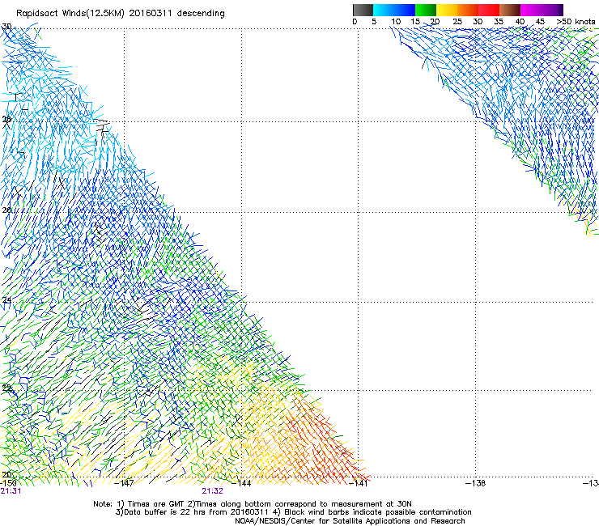The image size is (599, 526).
Task: Click the purple '21:31' swath time label
Action: pos(11,491)
